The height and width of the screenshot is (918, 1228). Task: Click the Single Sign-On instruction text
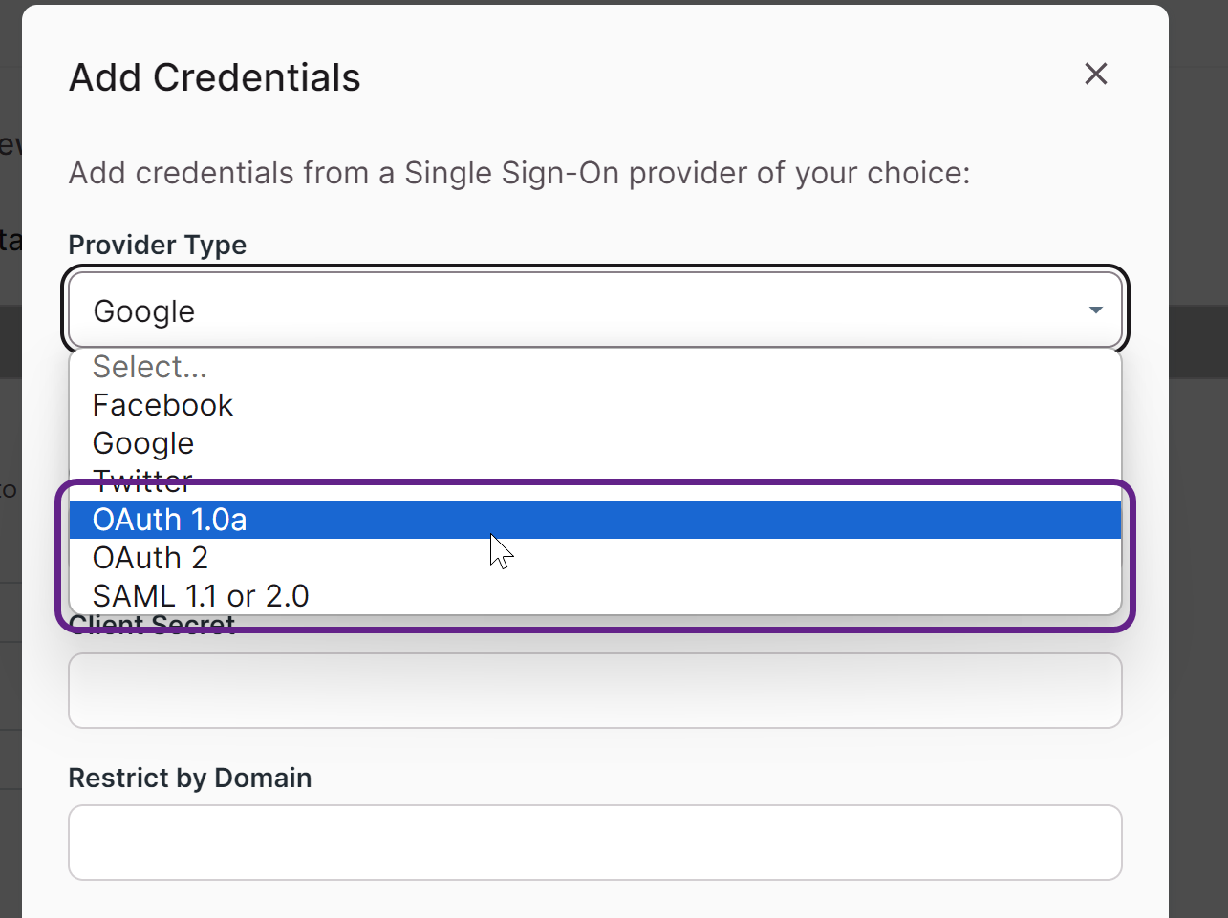click(x=519, y=173)
